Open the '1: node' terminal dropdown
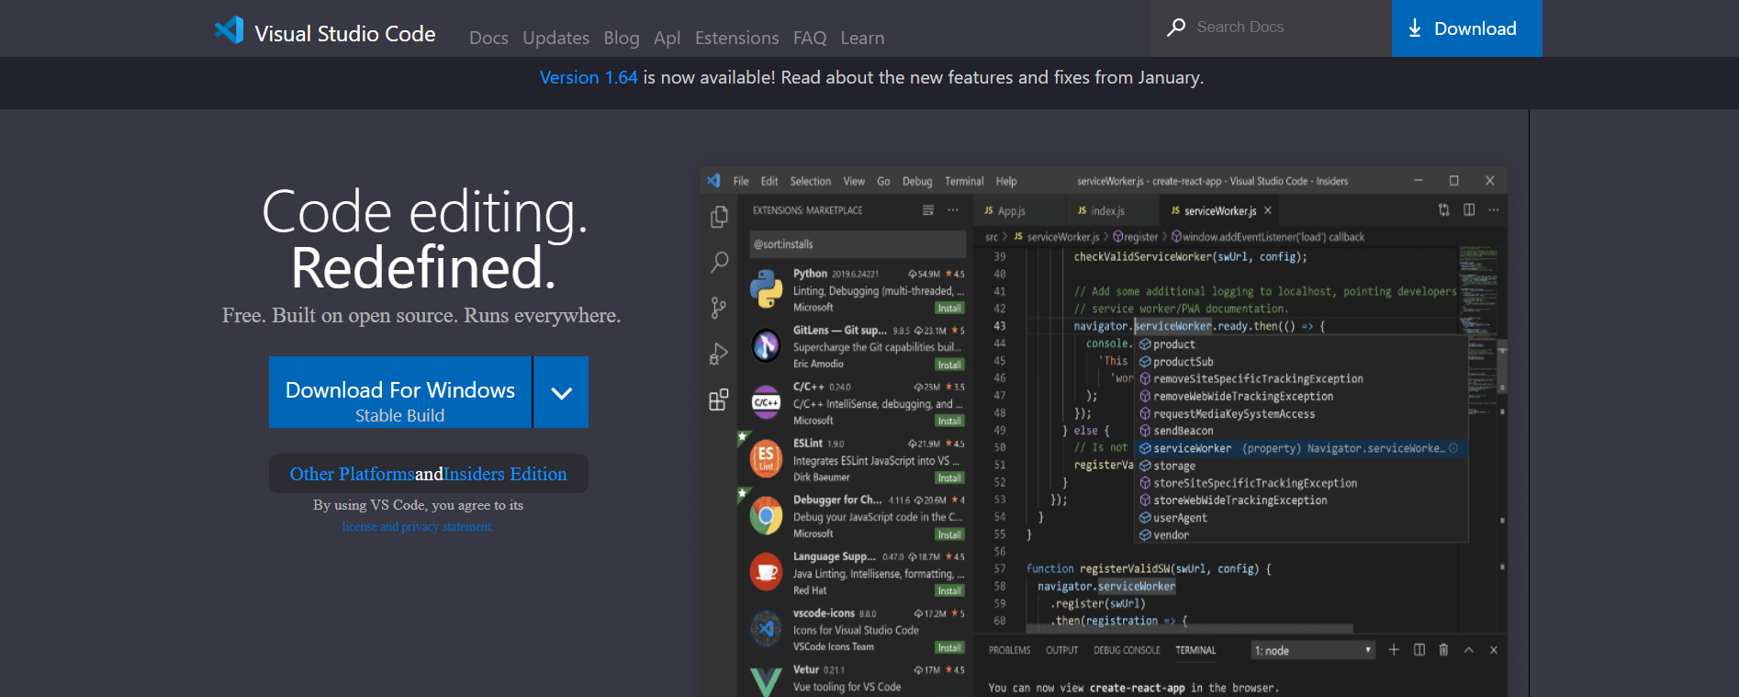Viewport: 1739px width, 697px height. (x=1313, y=650)
